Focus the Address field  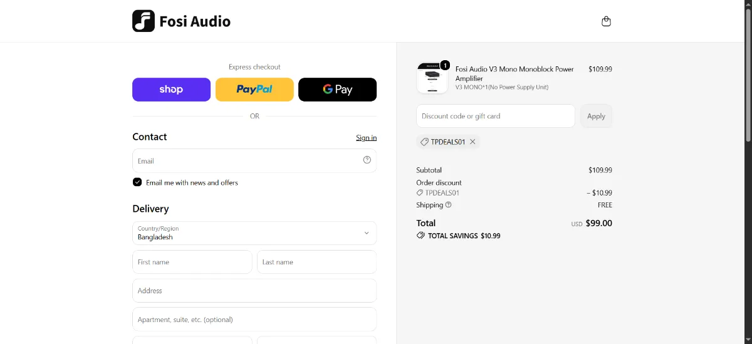254,291
